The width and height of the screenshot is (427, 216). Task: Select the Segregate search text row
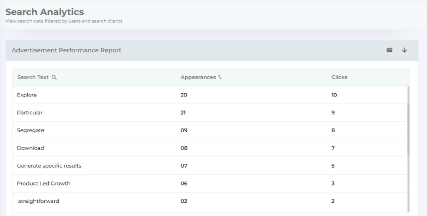tap(31, 130)
